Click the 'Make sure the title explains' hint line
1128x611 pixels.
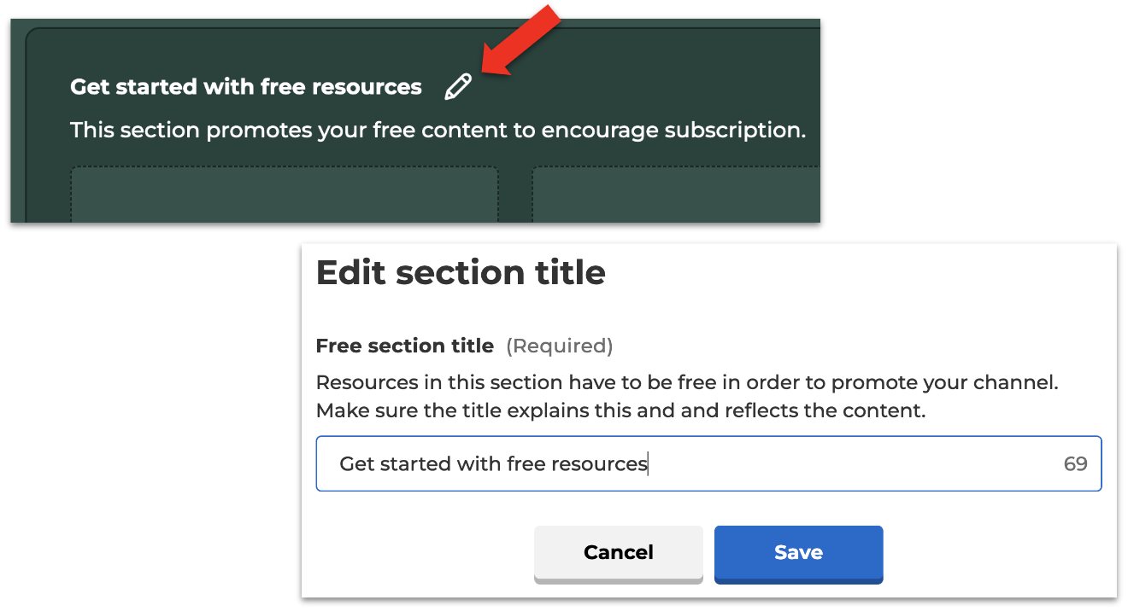tap(621, 410)
